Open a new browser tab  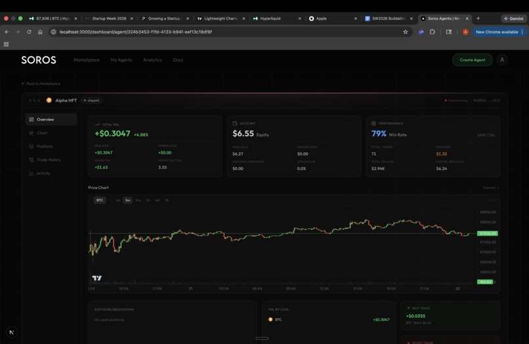478,18
